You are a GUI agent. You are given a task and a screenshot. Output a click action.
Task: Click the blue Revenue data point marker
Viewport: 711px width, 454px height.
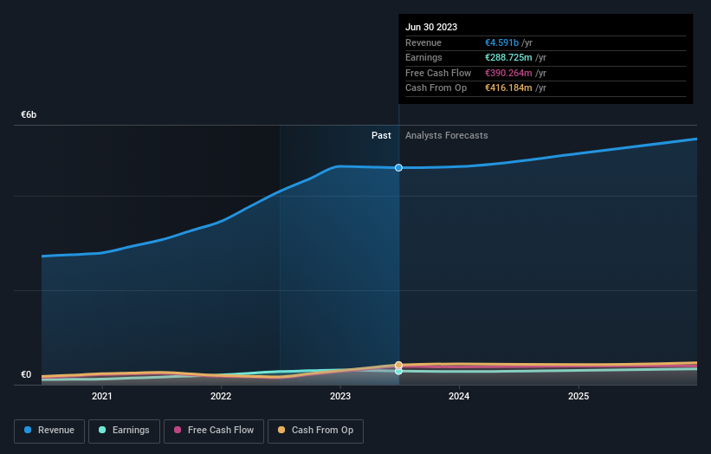pyautogui.click(x=398, y=168)
